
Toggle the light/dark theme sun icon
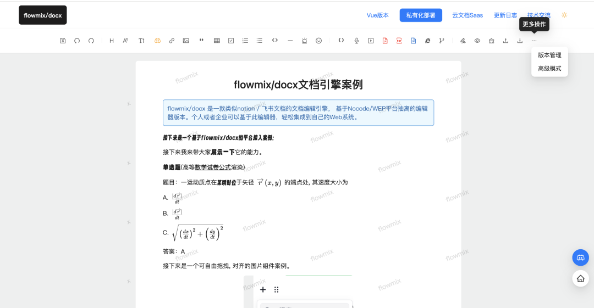tap(564, 15)
